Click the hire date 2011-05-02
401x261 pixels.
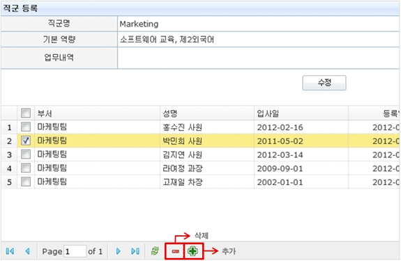[280, 141]
